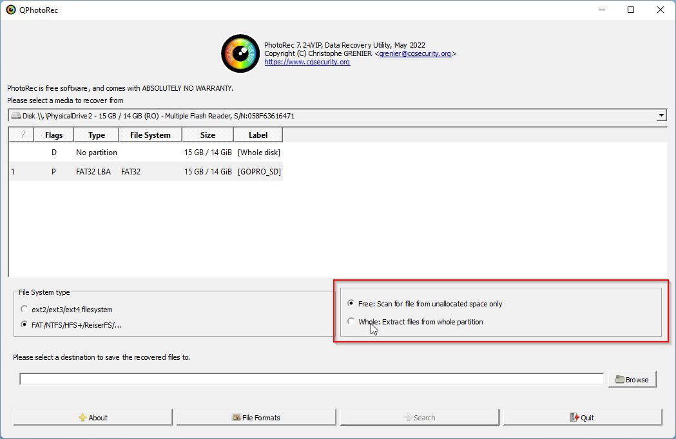Click the PhotoRec eye logo

tap(240, 53)
